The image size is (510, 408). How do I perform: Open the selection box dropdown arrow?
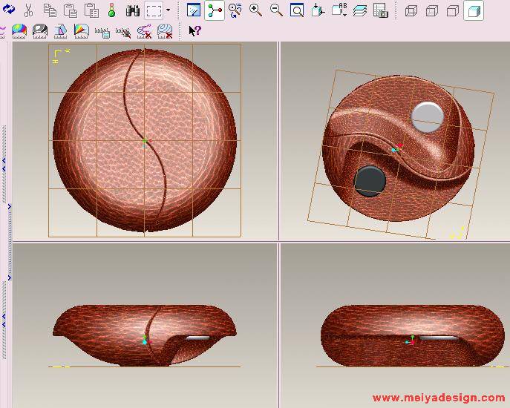[169, 10]
